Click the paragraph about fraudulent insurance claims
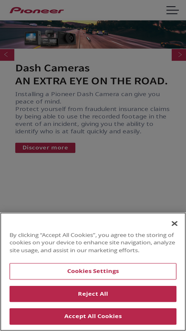The image size is (186, 331). pyautogui.click(x=92, y=120)
